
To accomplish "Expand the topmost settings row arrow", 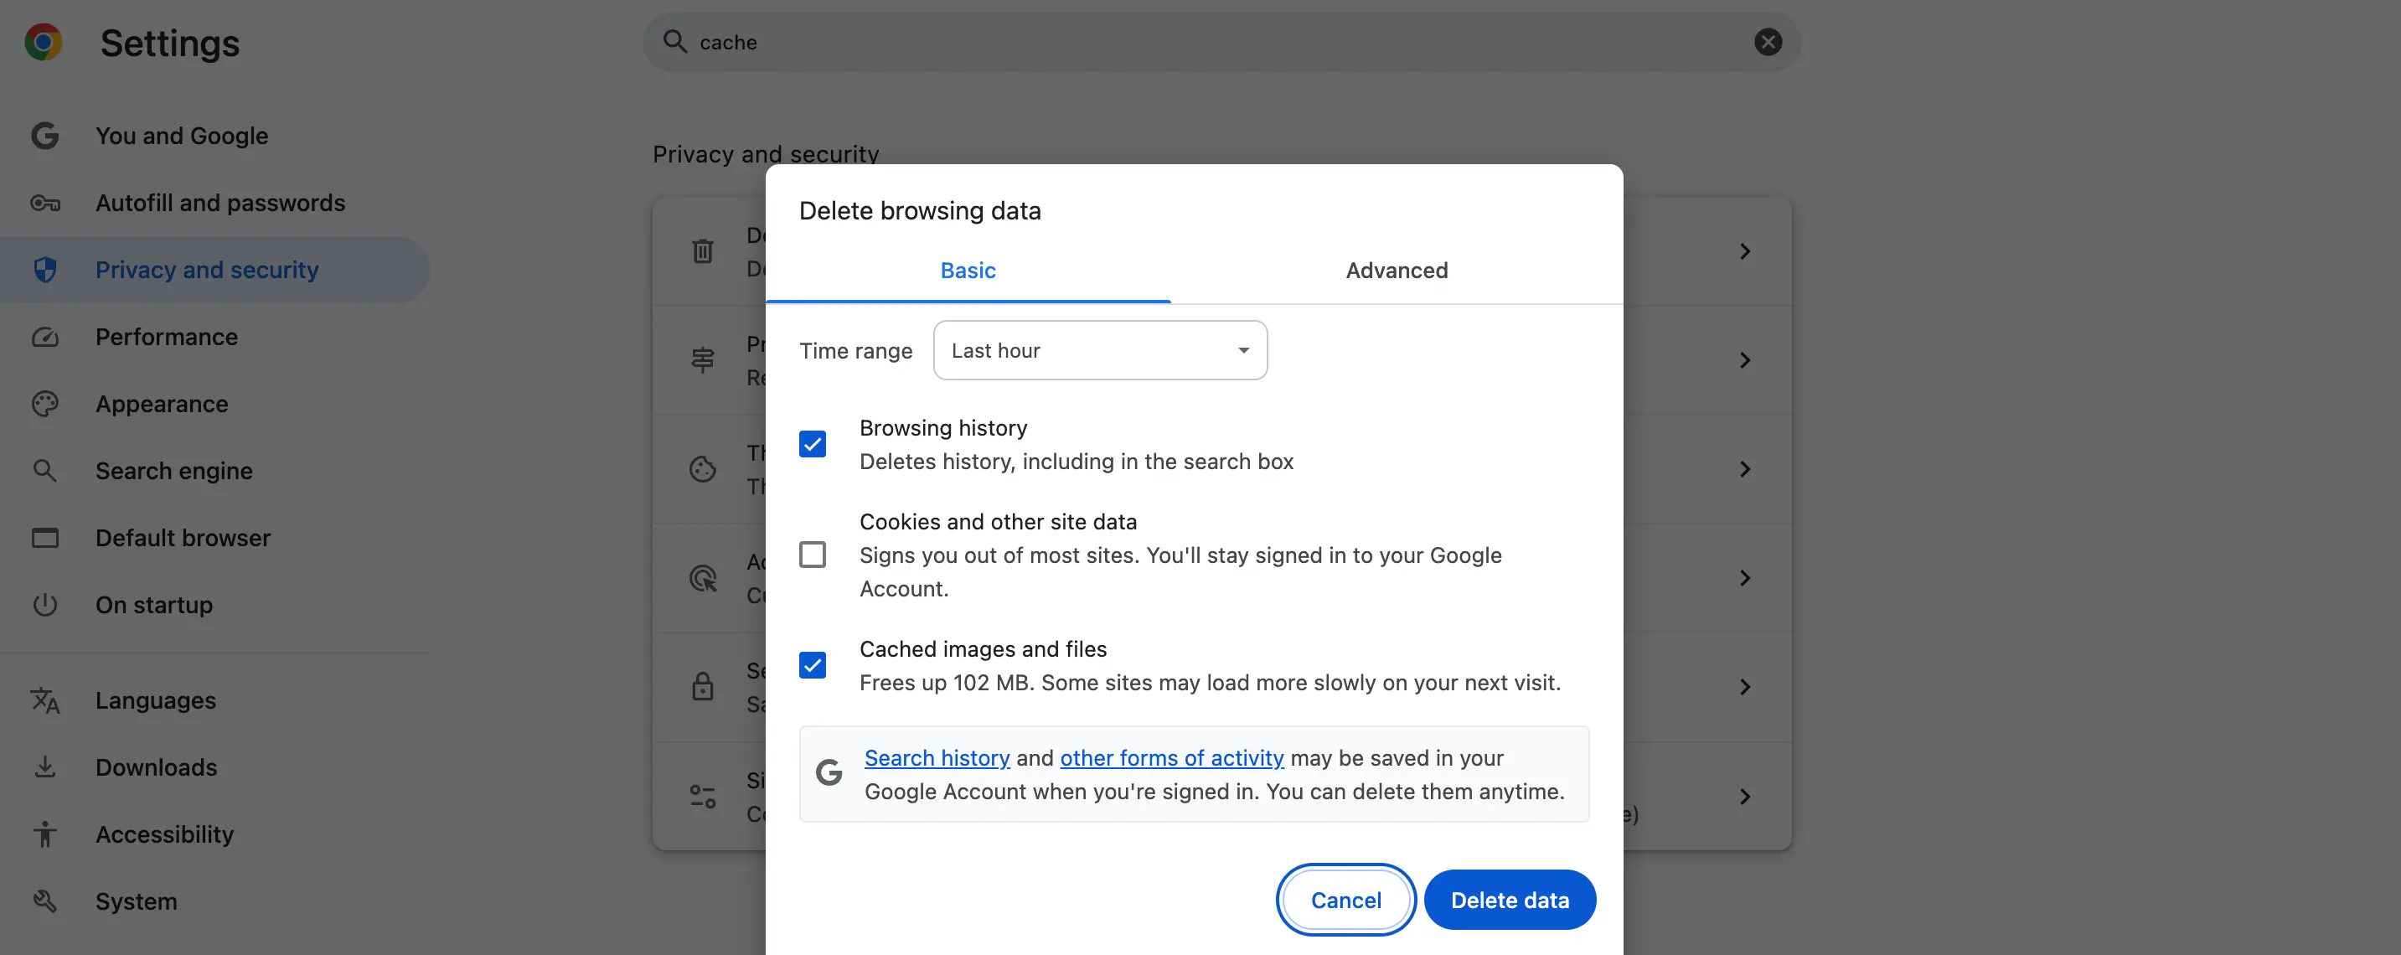I will 1745,250.
